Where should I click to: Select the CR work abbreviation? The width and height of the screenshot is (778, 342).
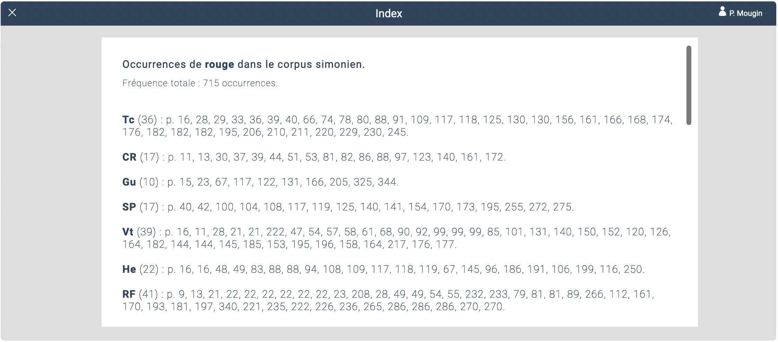129,157
